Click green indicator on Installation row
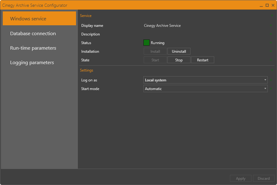The width and height of the screenshot is (277, 185). 271,51
